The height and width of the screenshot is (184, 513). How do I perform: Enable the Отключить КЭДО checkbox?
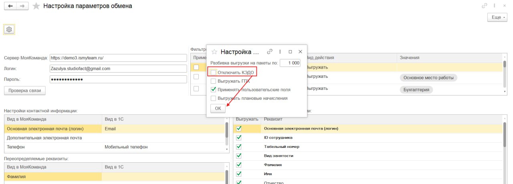[213, 72]
